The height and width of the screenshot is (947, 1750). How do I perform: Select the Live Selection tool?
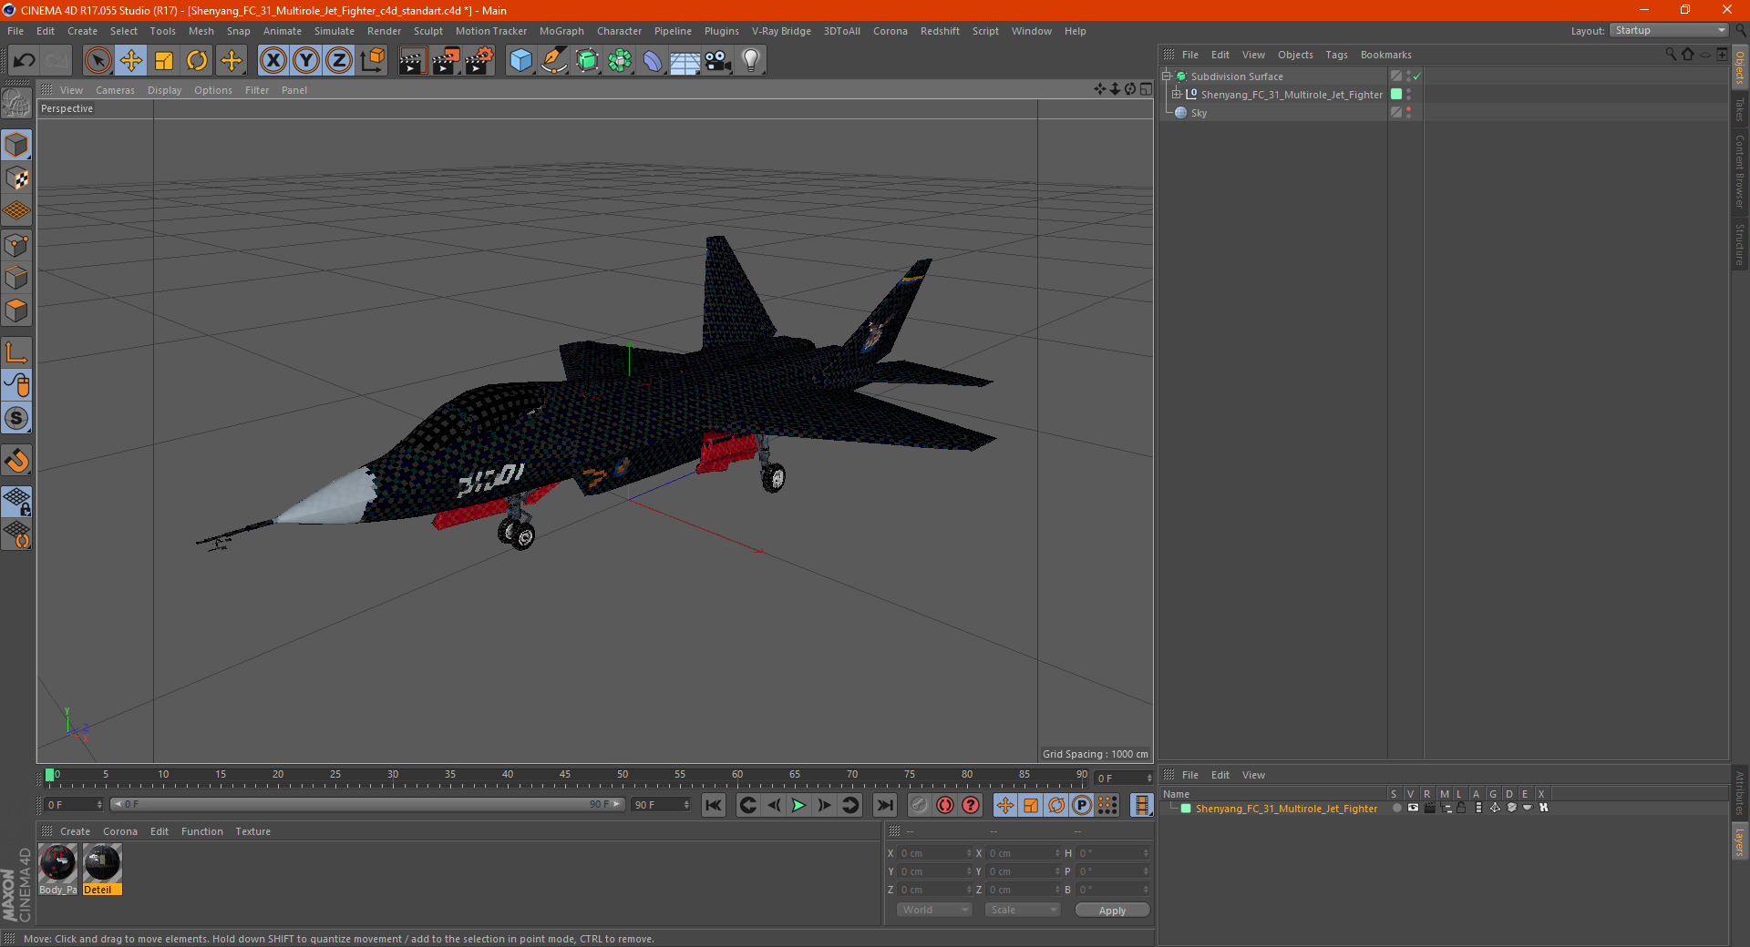coord(98,61)
